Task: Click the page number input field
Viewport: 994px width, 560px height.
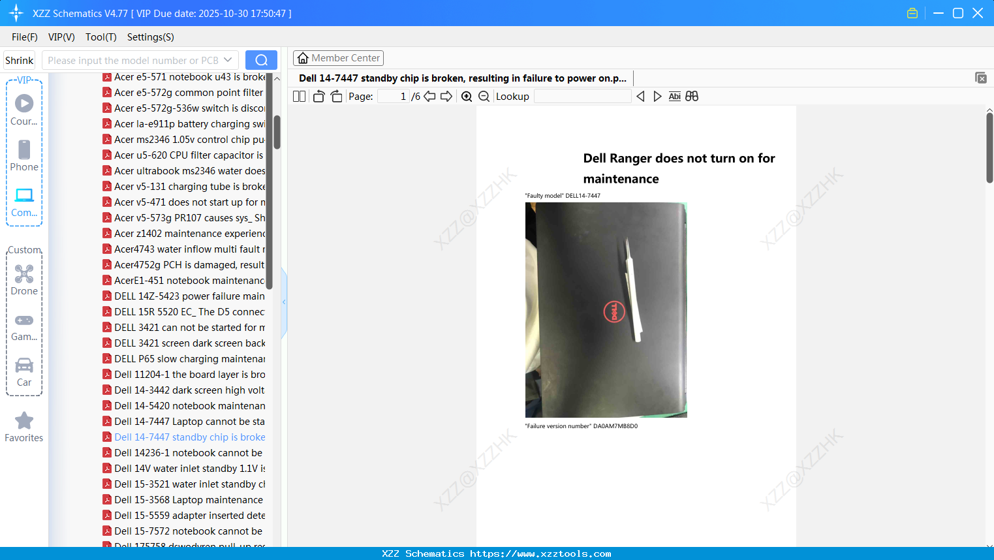Action: tap(393, 97)
